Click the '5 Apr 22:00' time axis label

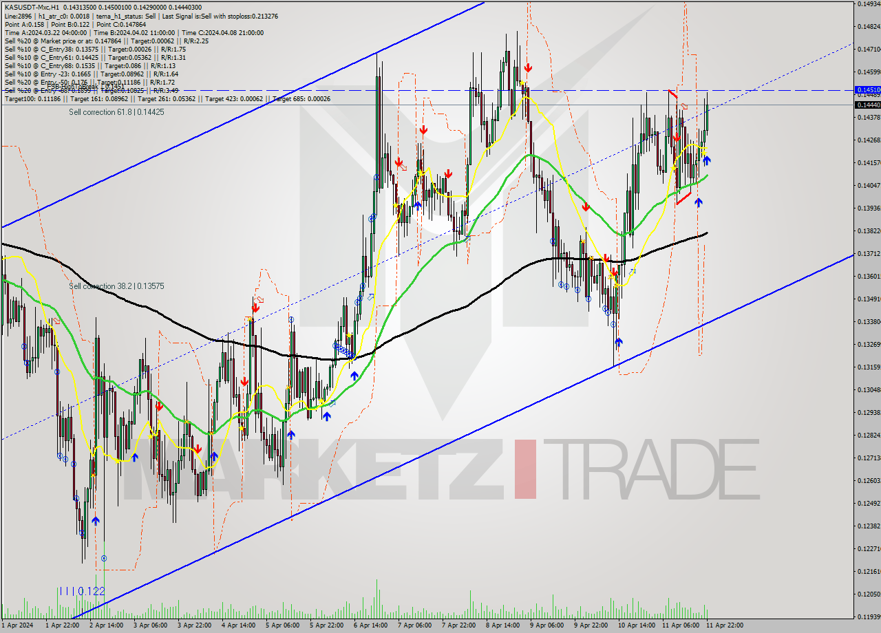coord(328,625)
